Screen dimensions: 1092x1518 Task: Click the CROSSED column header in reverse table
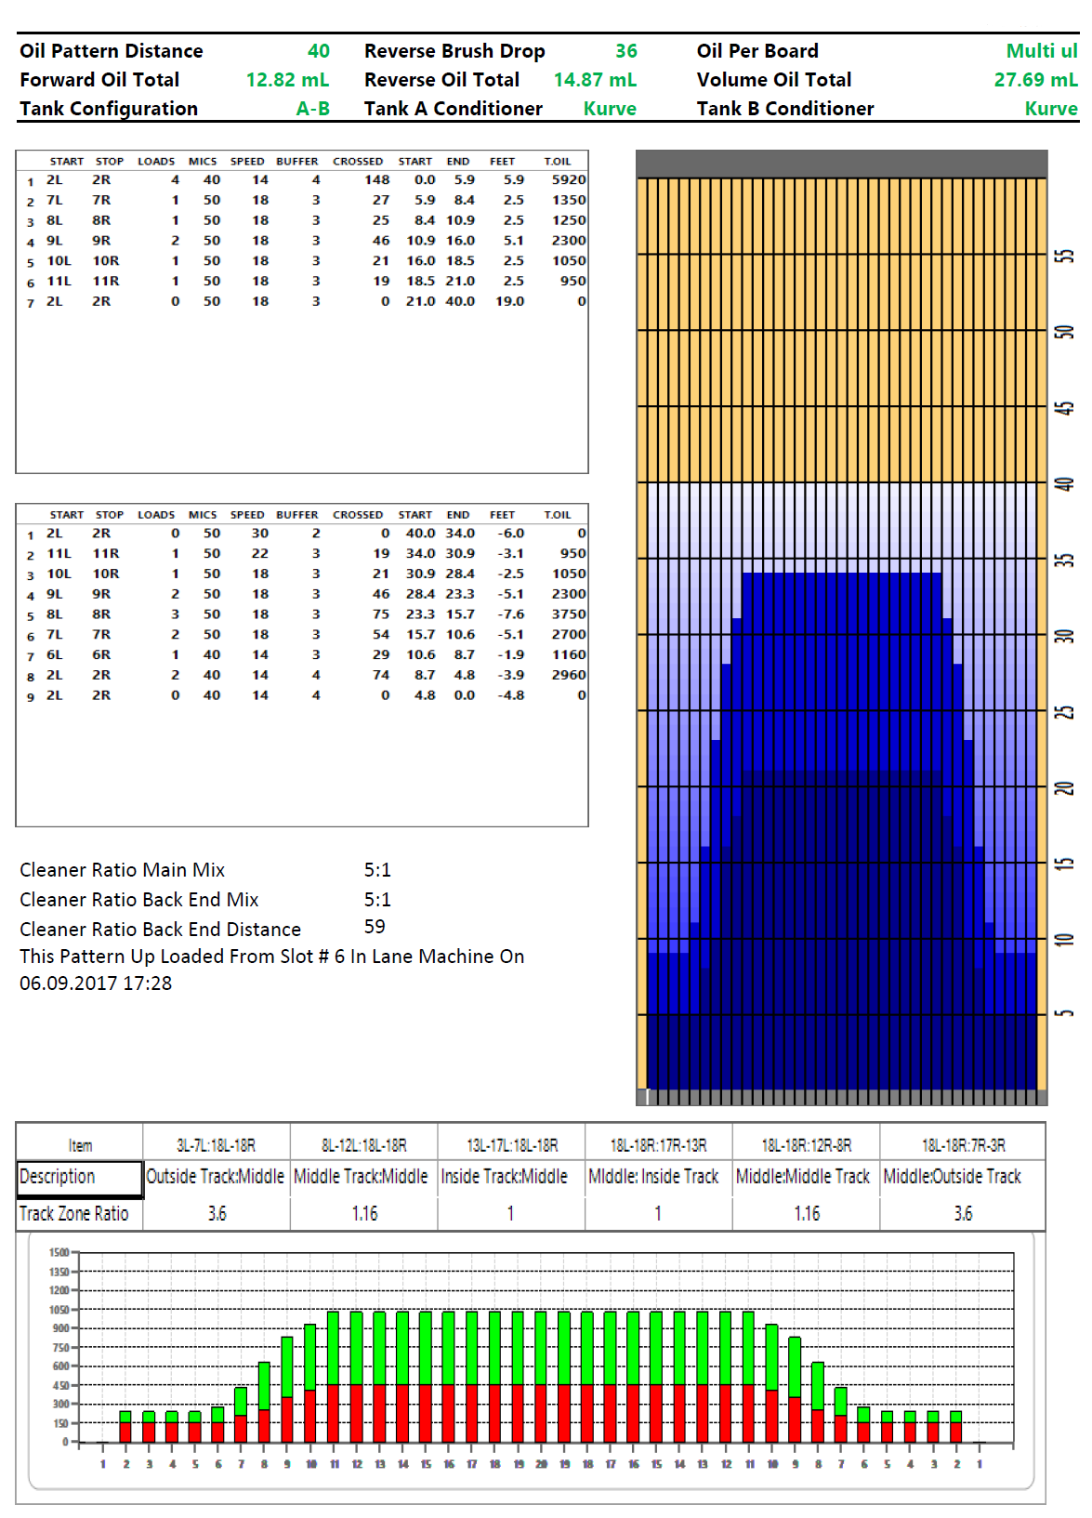tap(358, 515)
